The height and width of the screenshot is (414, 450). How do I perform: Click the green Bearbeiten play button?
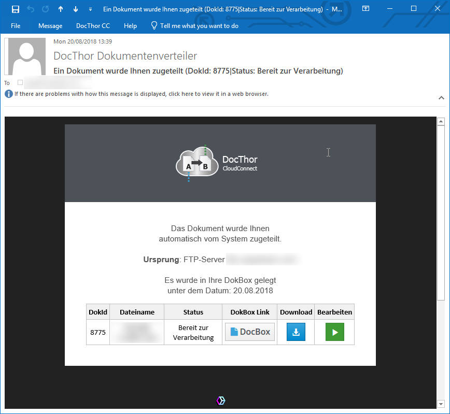point(334,332)
